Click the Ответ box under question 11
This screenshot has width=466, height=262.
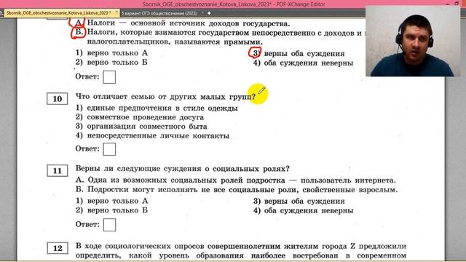(109, 225)
